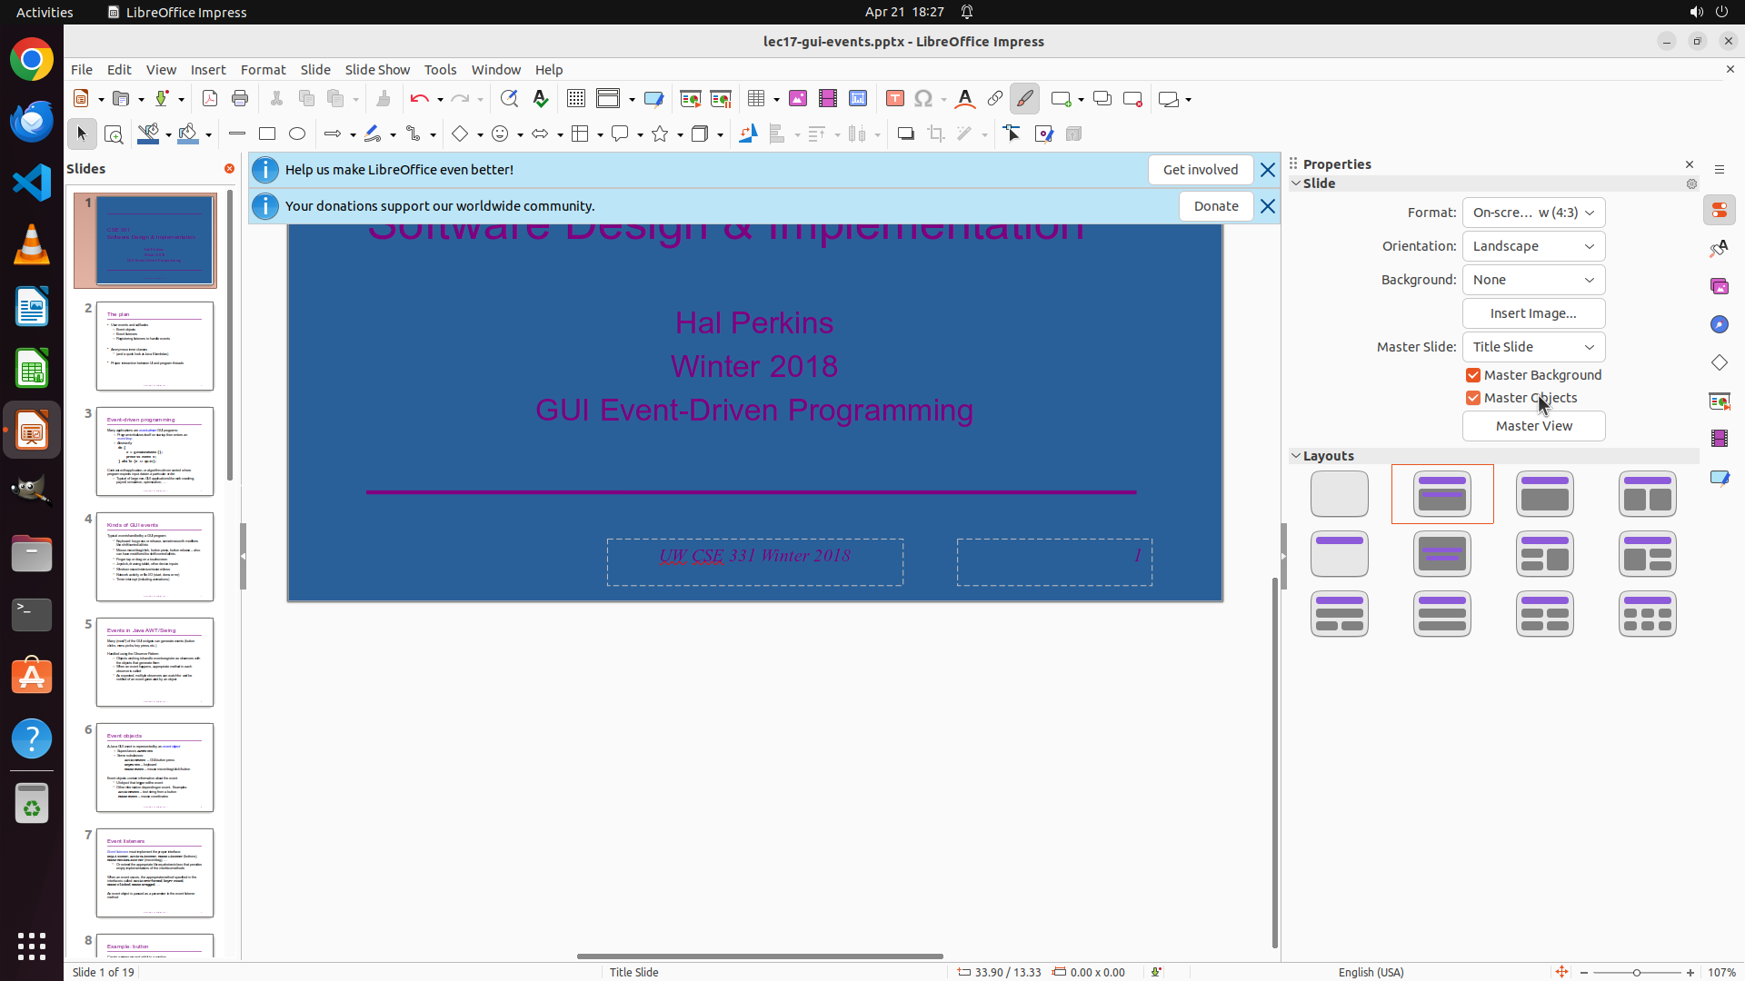Toggle the Draw Functions highlighter button
Image resolution: width=1745 pixels, height=981 pixels.
pyautogui.click(x=1024, y=99)
